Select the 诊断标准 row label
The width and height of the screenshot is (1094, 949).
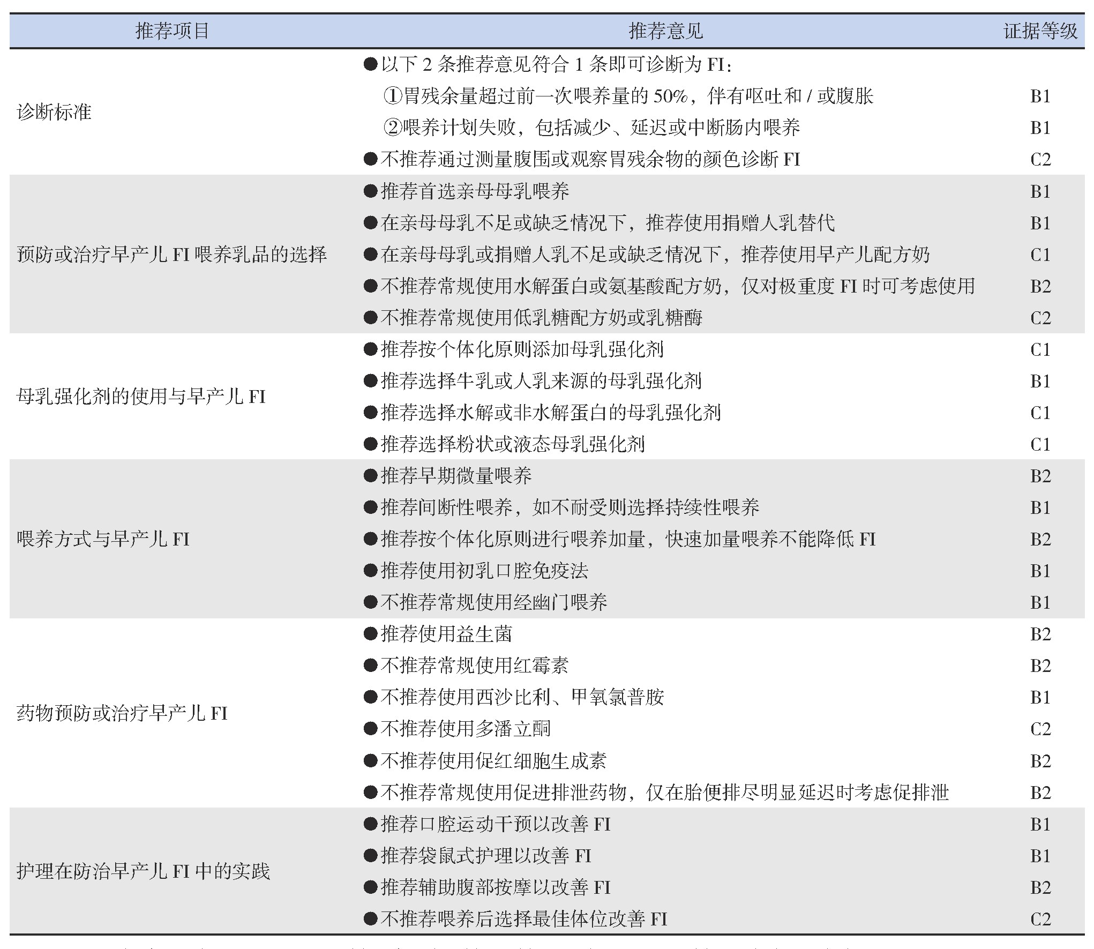[54, 112]
